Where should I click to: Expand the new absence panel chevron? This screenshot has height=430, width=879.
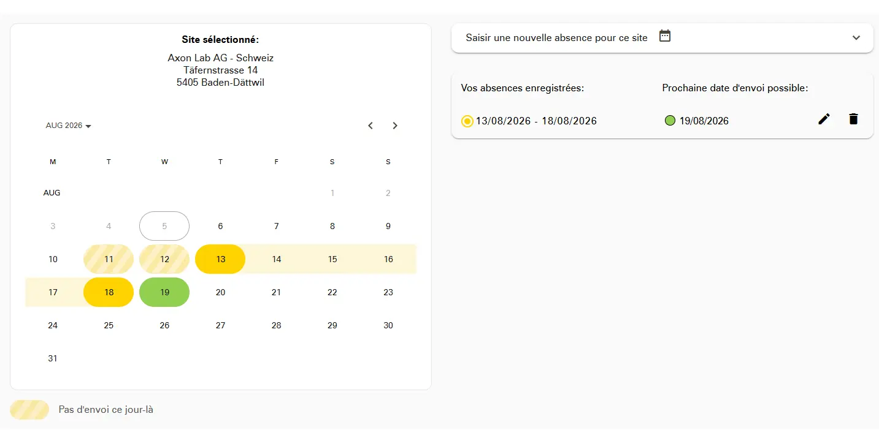coord(856,38)
